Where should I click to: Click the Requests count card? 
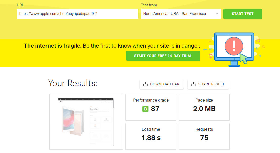[x=204, y=136]
